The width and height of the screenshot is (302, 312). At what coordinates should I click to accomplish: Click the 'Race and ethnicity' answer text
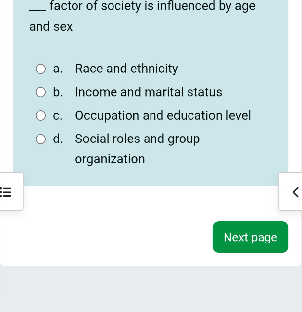126,69
